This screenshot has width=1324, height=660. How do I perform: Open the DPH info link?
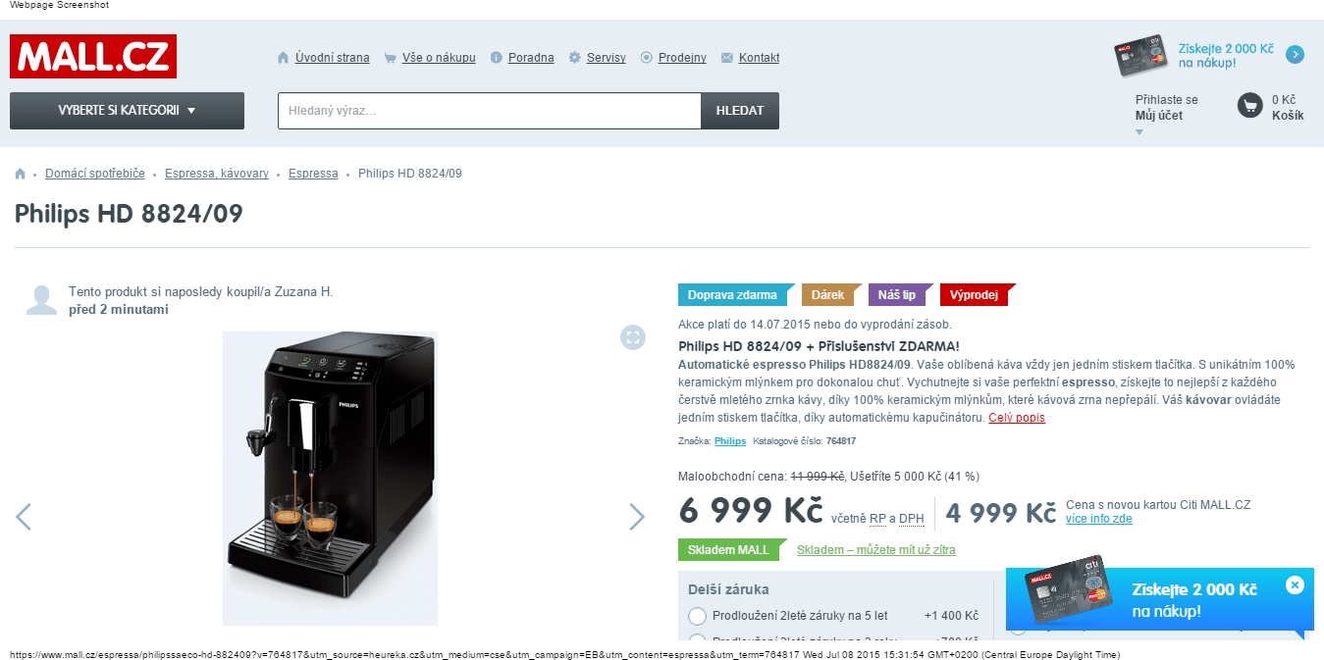point(912,519)
